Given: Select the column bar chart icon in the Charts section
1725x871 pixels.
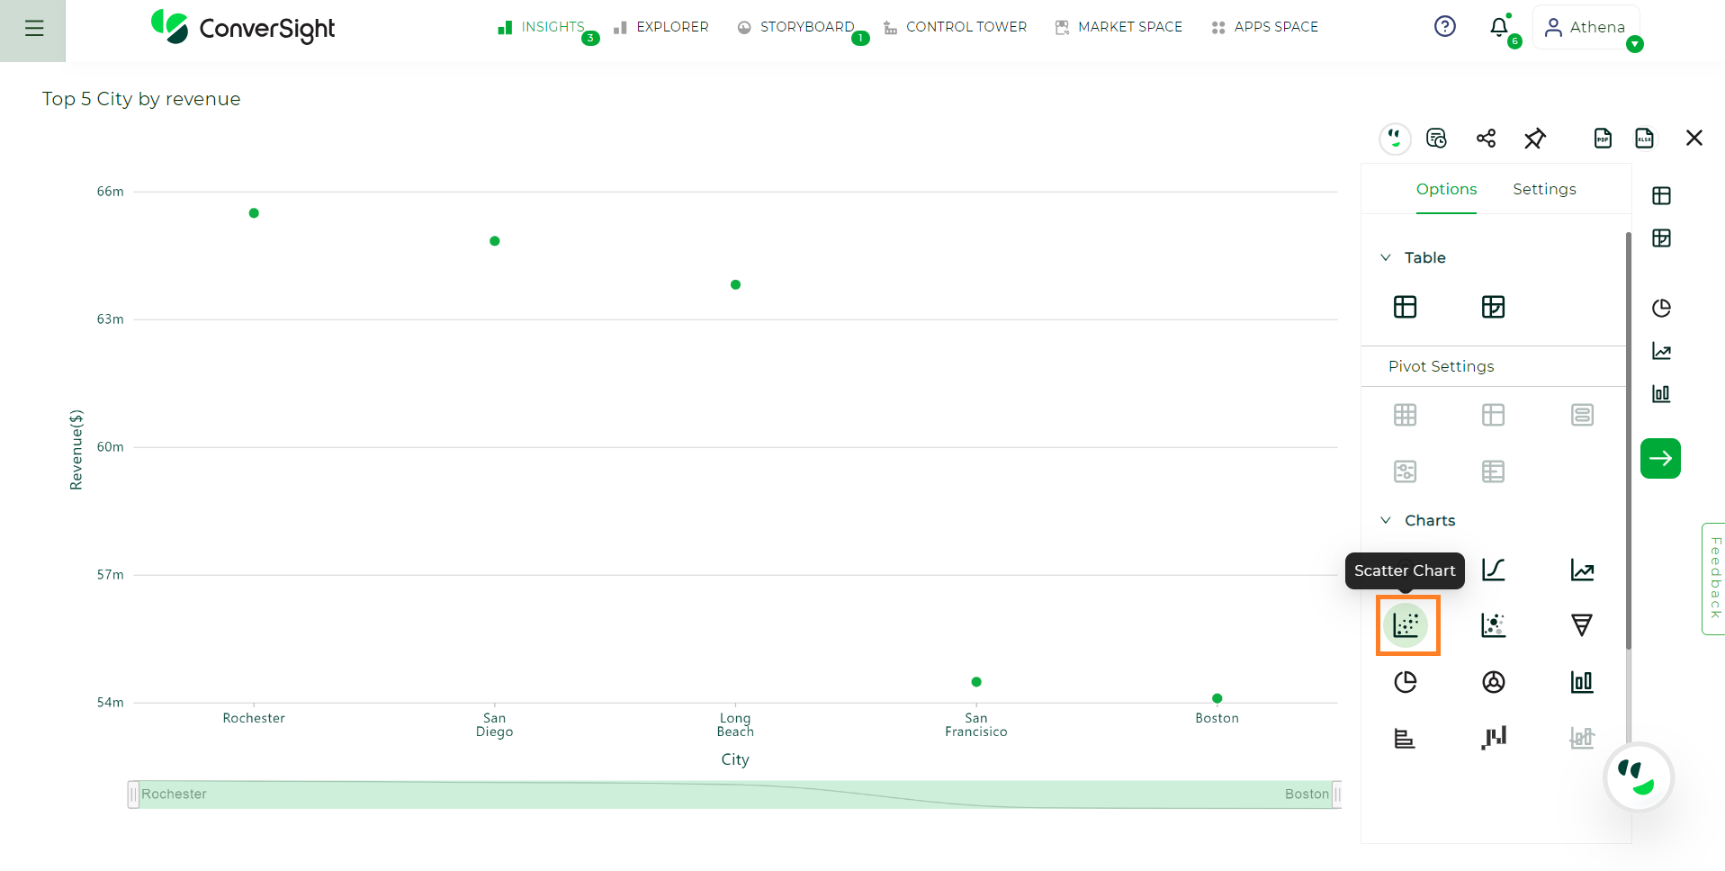Looking at the screenshot, I should pyautogui.click(x=1582, y=682).
